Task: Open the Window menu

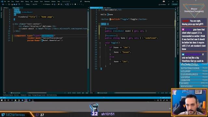Action: click(53, 1)
